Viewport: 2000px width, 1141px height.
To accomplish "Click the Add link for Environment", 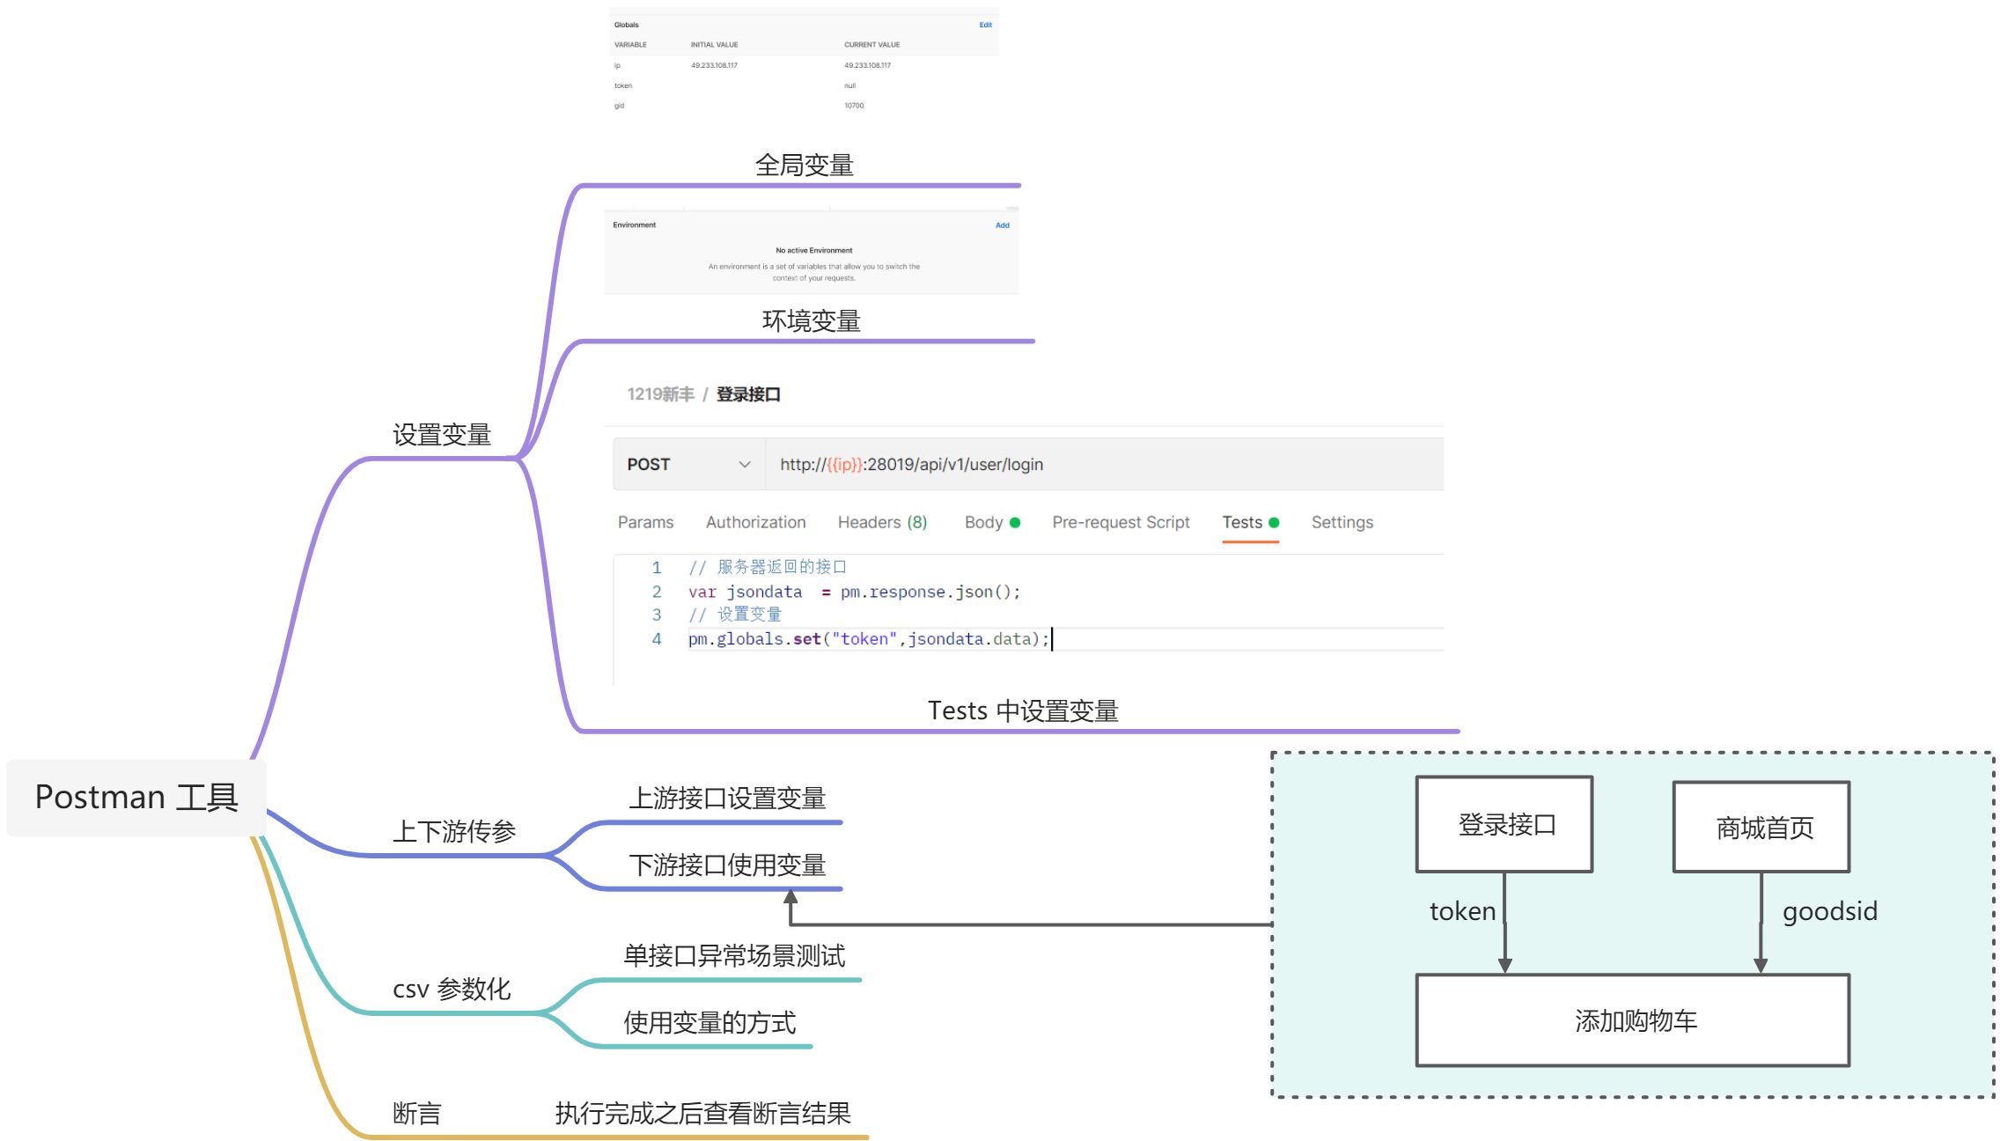I will [x=1002, y=225].
